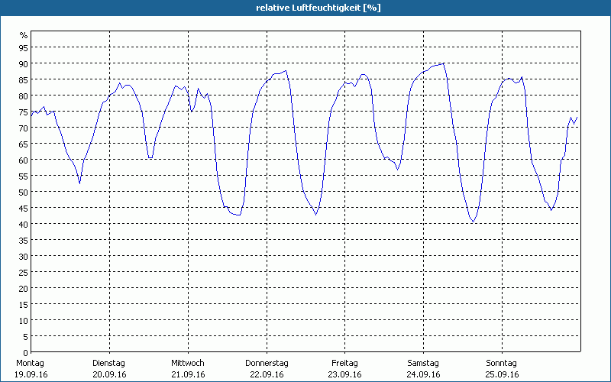Click the y-axis value '15'
This screenshot has height=382, width=611.
(24, 304)
